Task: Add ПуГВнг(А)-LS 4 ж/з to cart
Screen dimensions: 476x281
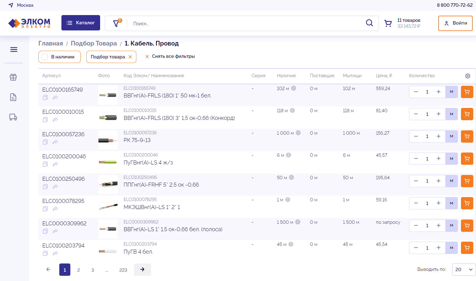Action: [467, 159]
